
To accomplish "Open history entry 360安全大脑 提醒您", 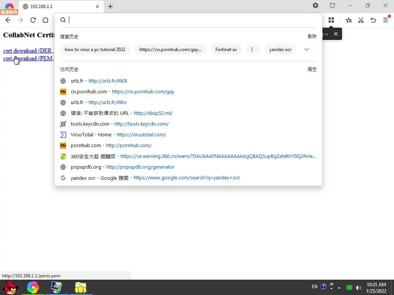I will 188,156.
